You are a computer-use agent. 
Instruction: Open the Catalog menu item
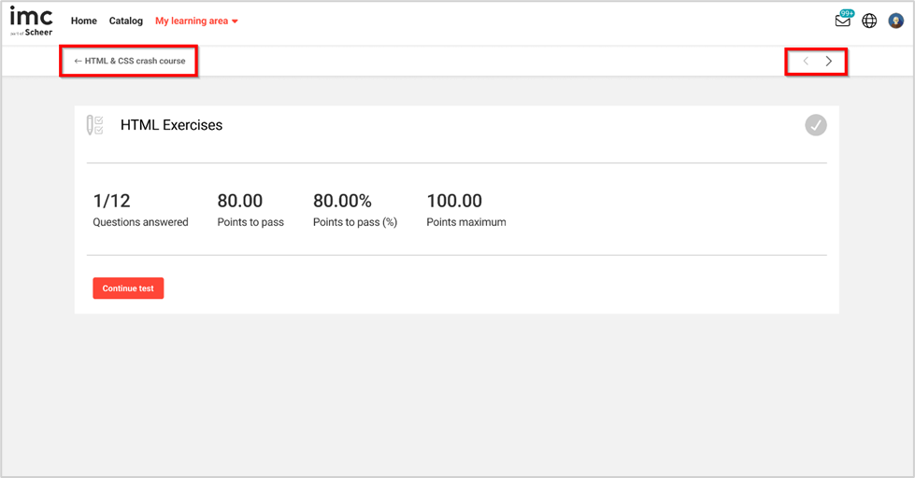click(126, 21)
